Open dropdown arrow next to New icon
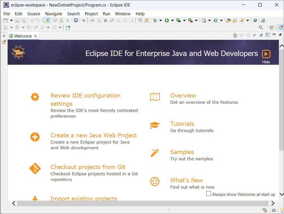284x214 pixels. [x=11, y=20]
